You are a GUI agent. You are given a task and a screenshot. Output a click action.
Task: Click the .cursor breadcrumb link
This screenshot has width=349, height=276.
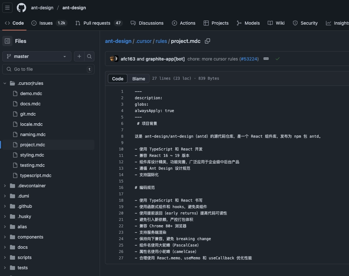[143, 41]
